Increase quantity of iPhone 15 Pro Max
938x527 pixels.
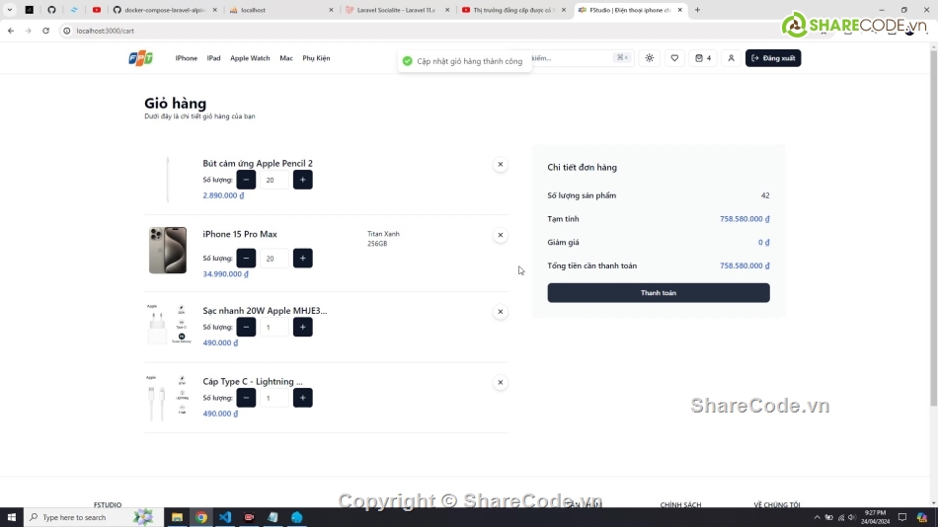pyautogui.click(x=303, y=259)
